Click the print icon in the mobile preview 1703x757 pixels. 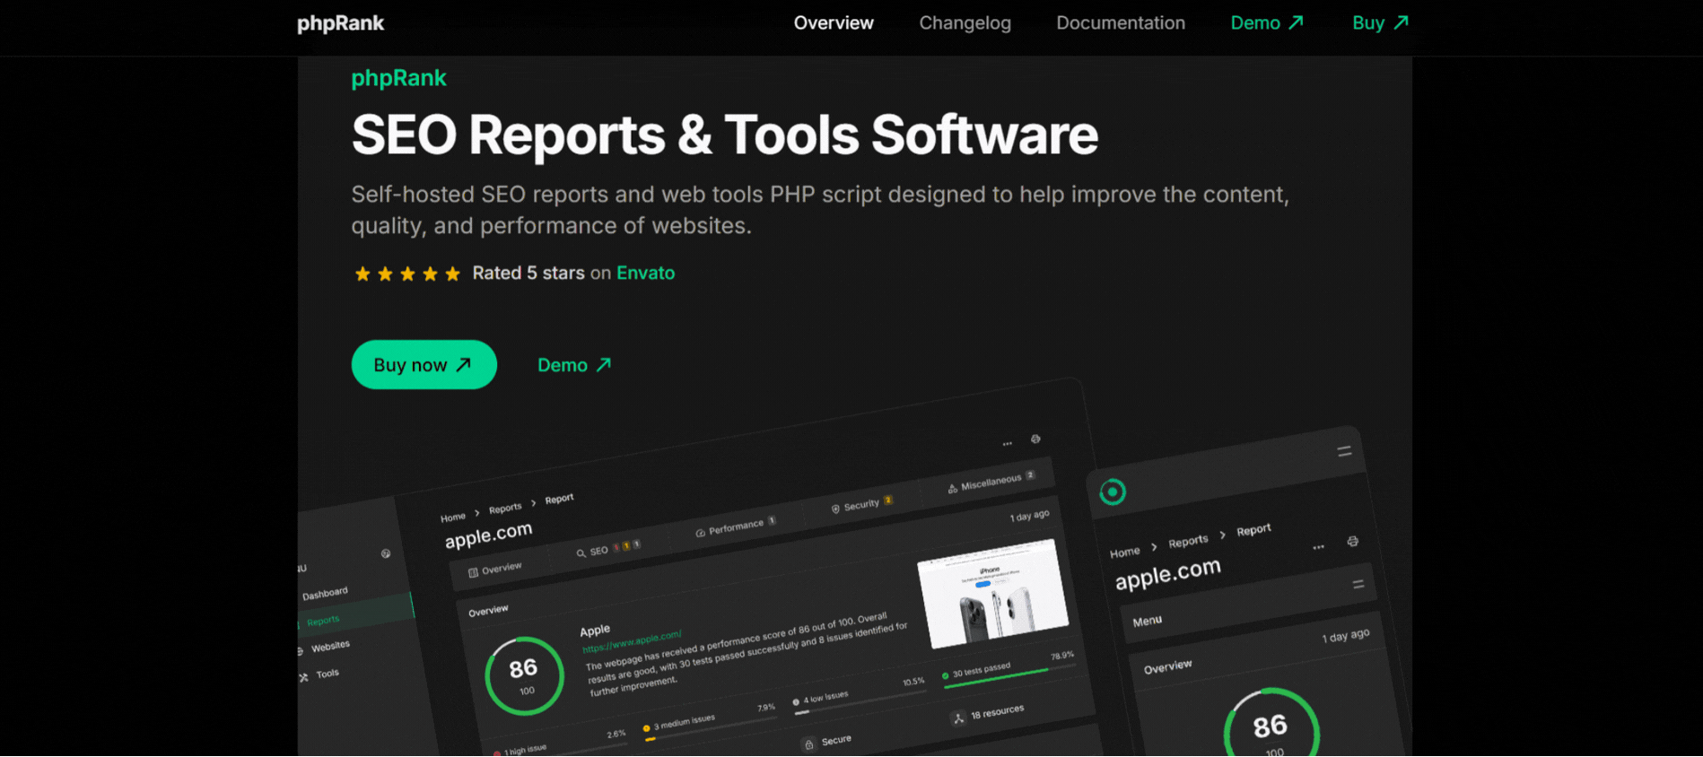(x=1353, y=542)
